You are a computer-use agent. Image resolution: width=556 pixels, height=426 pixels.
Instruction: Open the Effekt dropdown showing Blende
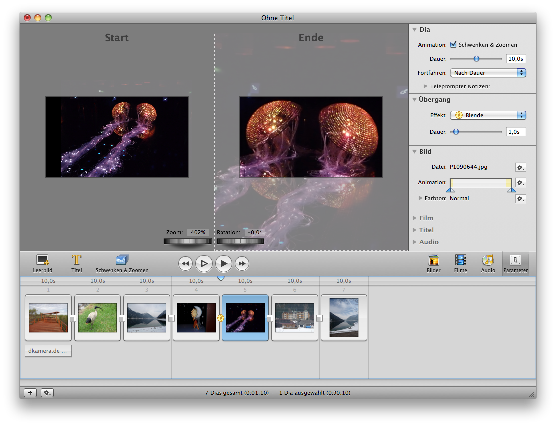tap(488, 115)
